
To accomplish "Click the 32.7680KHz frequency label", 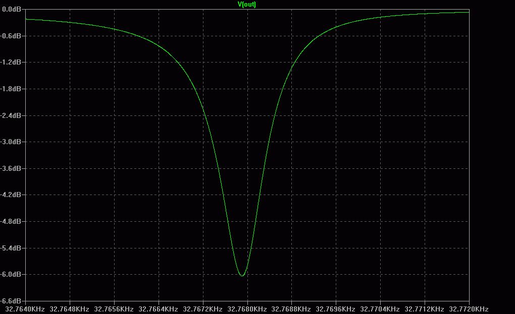I will [x=247, y=309].
